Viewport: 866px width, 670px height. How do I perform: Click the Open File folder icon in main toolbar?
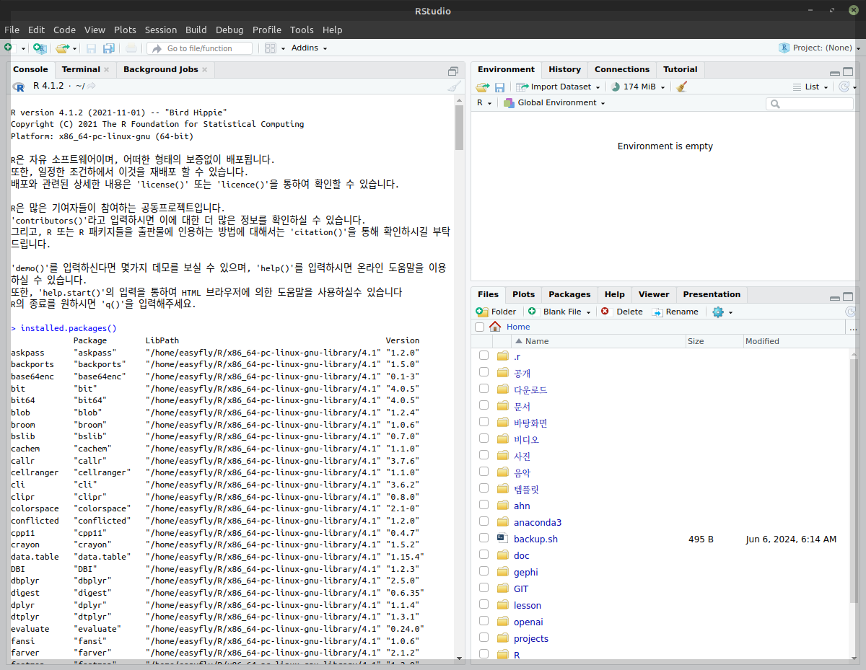coord(62,48)
